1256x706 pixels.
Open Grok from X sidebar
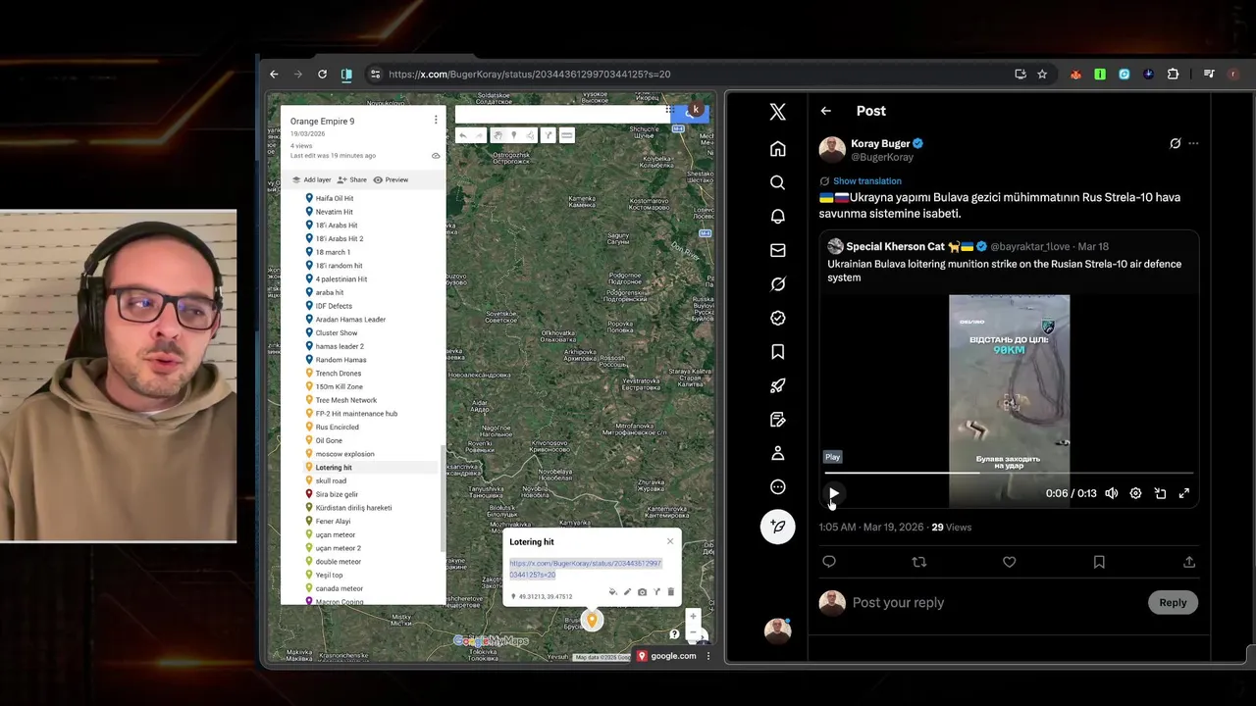(777, 284)
